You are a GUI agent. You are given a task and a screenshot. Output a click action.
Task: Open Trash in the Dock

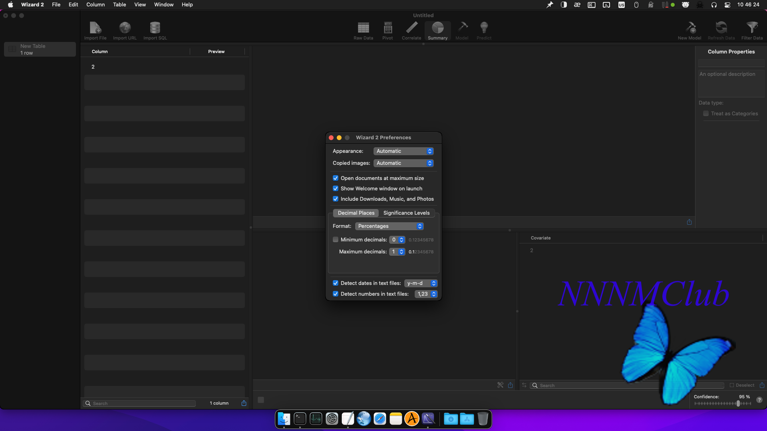(483, 419)
